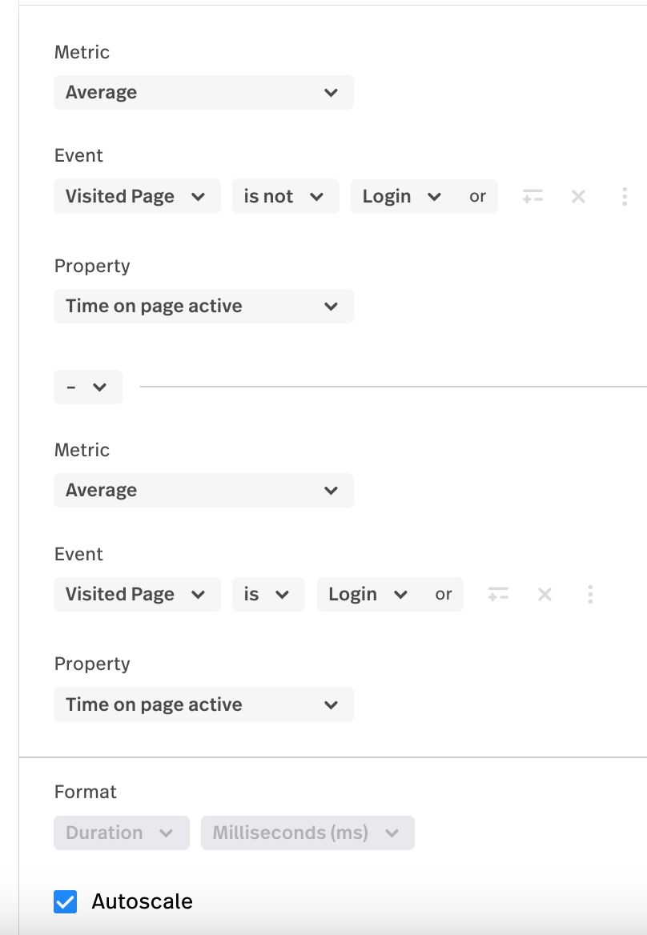The height and width of the screenshot is (935, 647).
Task: Change the 'is not' operator dropdown
Action: pos(285,196)
